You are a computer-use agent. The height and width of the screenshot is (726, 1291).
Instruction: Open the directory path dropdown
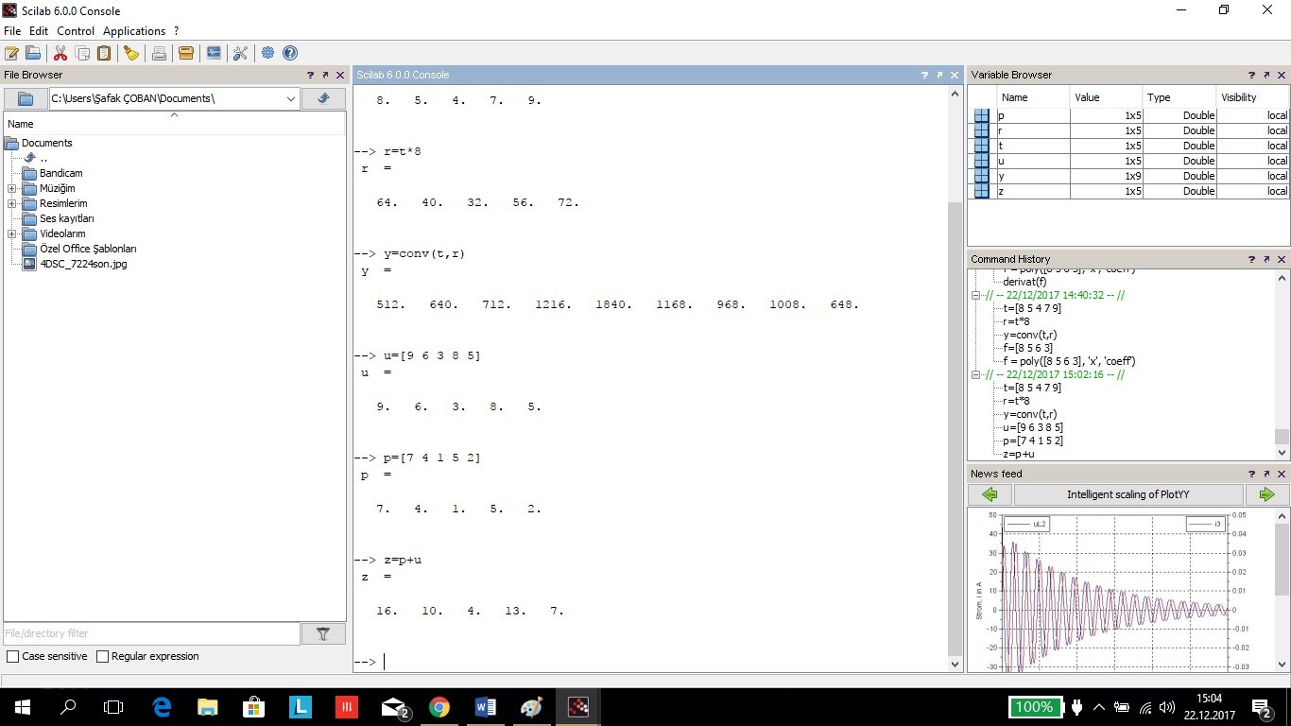[x=290, y=98]
